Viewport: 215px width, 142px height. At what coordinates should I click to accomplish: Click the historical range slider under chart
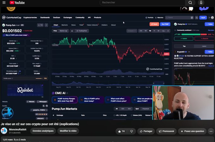pos(108,83)
